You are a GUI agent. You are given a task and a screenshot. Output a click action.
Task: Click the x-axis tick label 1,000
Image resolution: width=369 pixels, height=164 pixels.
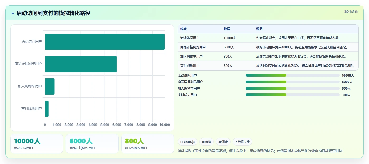[57, 125]
